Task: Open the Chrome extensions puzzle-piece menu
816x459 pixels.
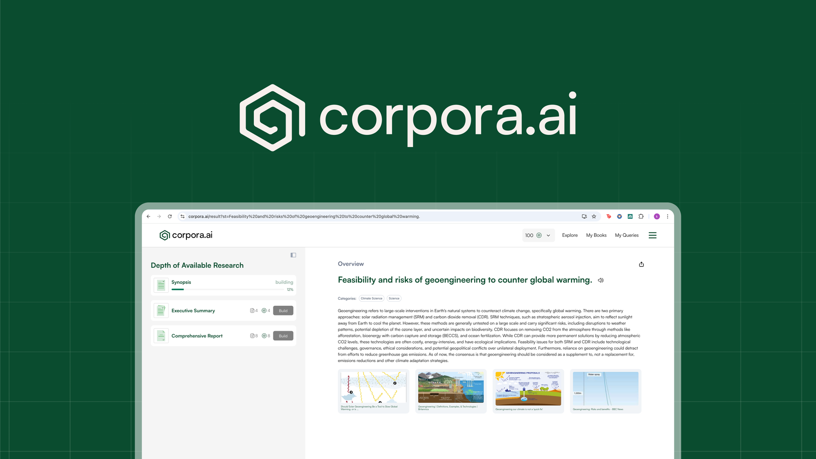Action: [641, 216]
